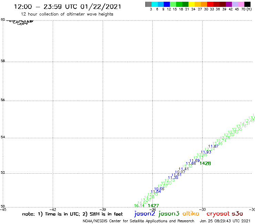Click the latitude 56 axis label
Image resolution: width=255 pixels, height=224 pixels.
[x=3, y=100]
